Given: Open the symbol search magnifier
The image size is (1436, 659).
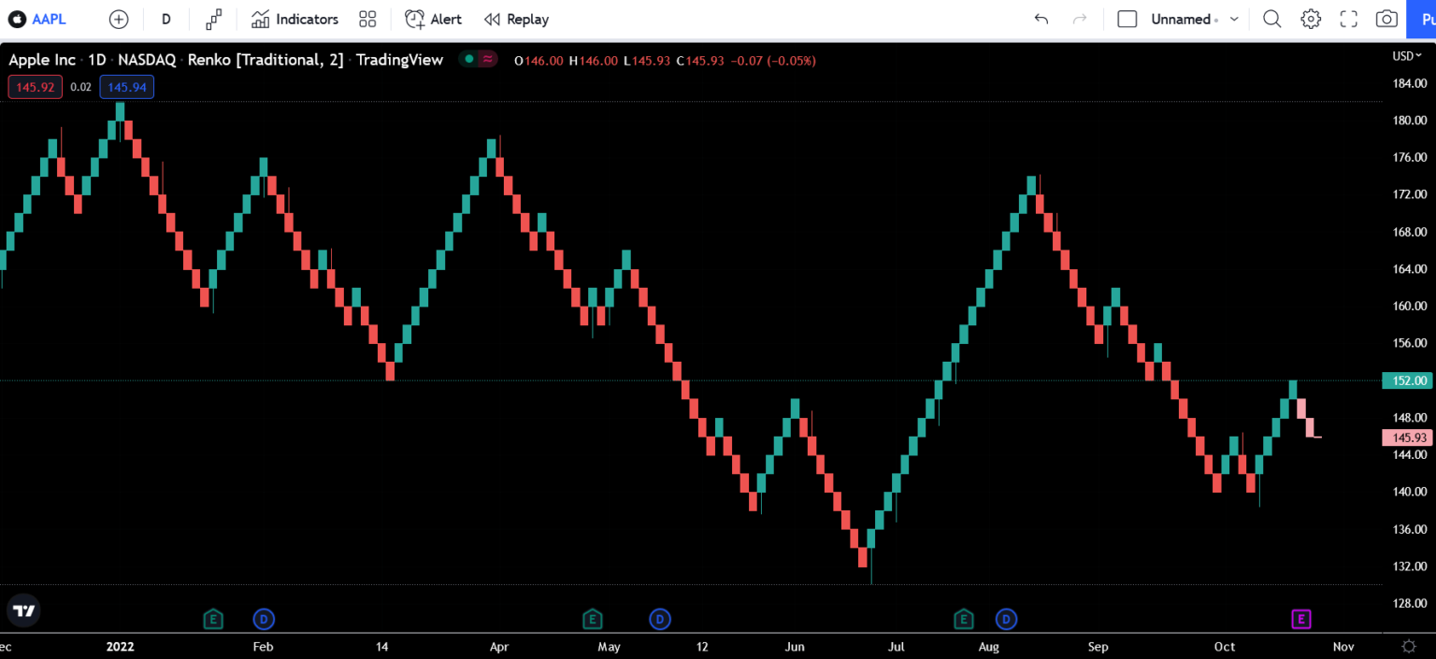Looking at the screenshot, I should click(x=1271, y=19).
